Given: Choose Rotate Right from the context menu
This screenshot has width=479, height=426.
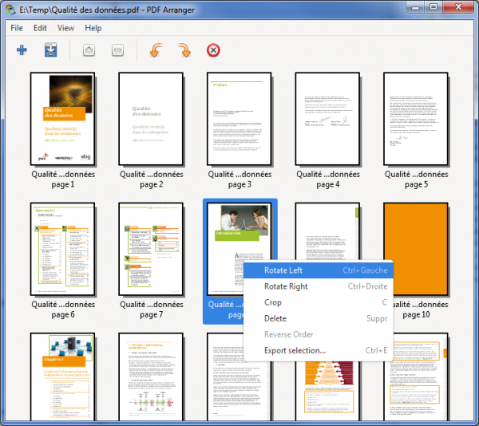Looking at the screenshot, I should click(x=286, y=286).
